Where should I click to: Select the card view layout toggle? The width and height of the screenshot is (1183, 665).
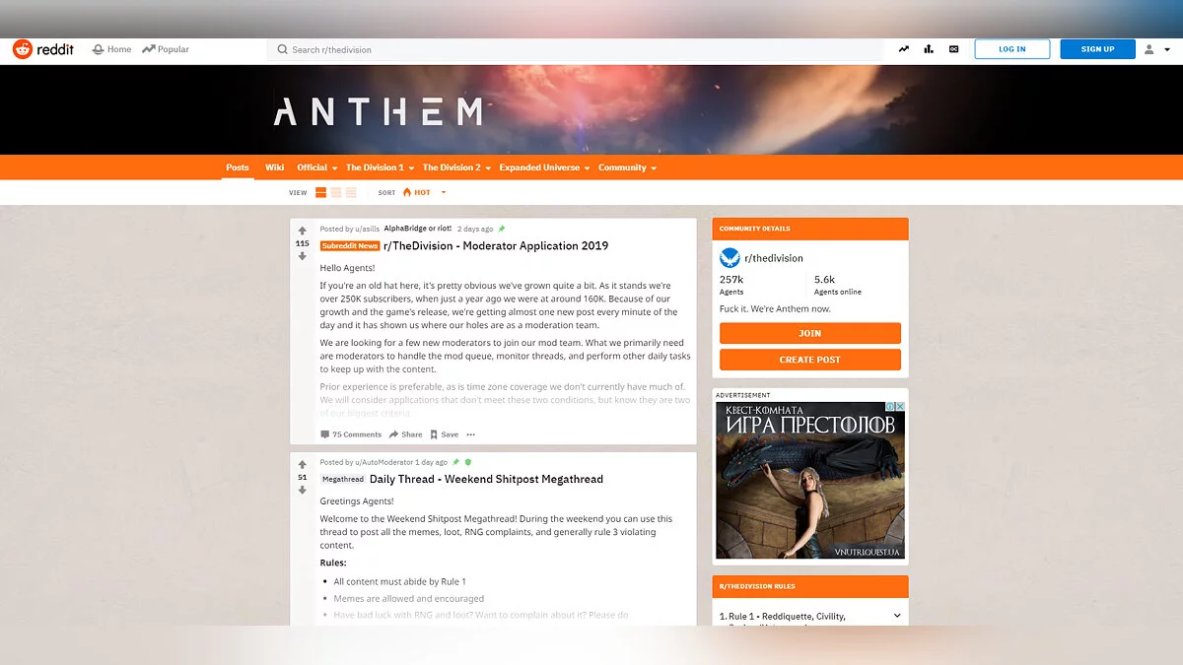pyautogui.click(x=320, y=193)
